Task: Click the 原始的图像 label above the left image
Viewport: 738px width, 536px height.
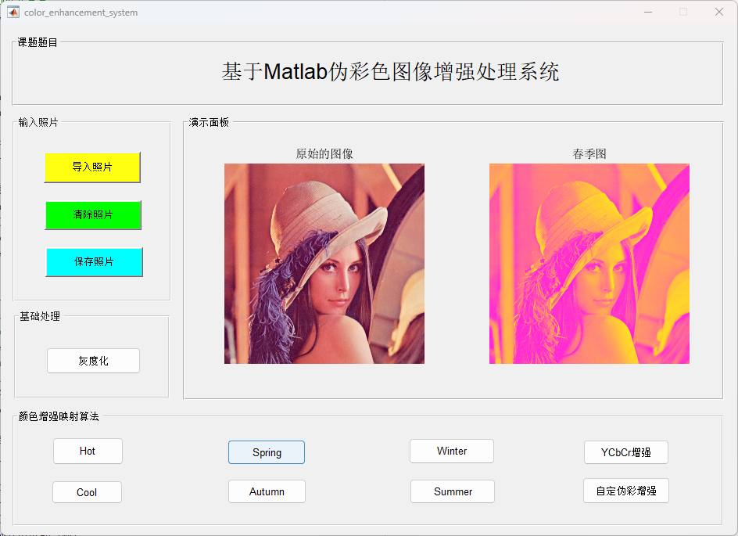Action: tap(324, 154)
